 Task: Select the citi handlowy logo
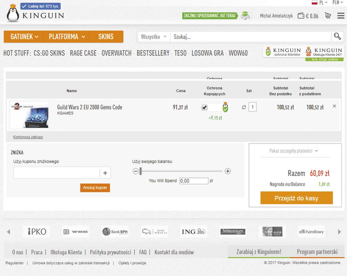pyautogui.click(x=312, y=232)
